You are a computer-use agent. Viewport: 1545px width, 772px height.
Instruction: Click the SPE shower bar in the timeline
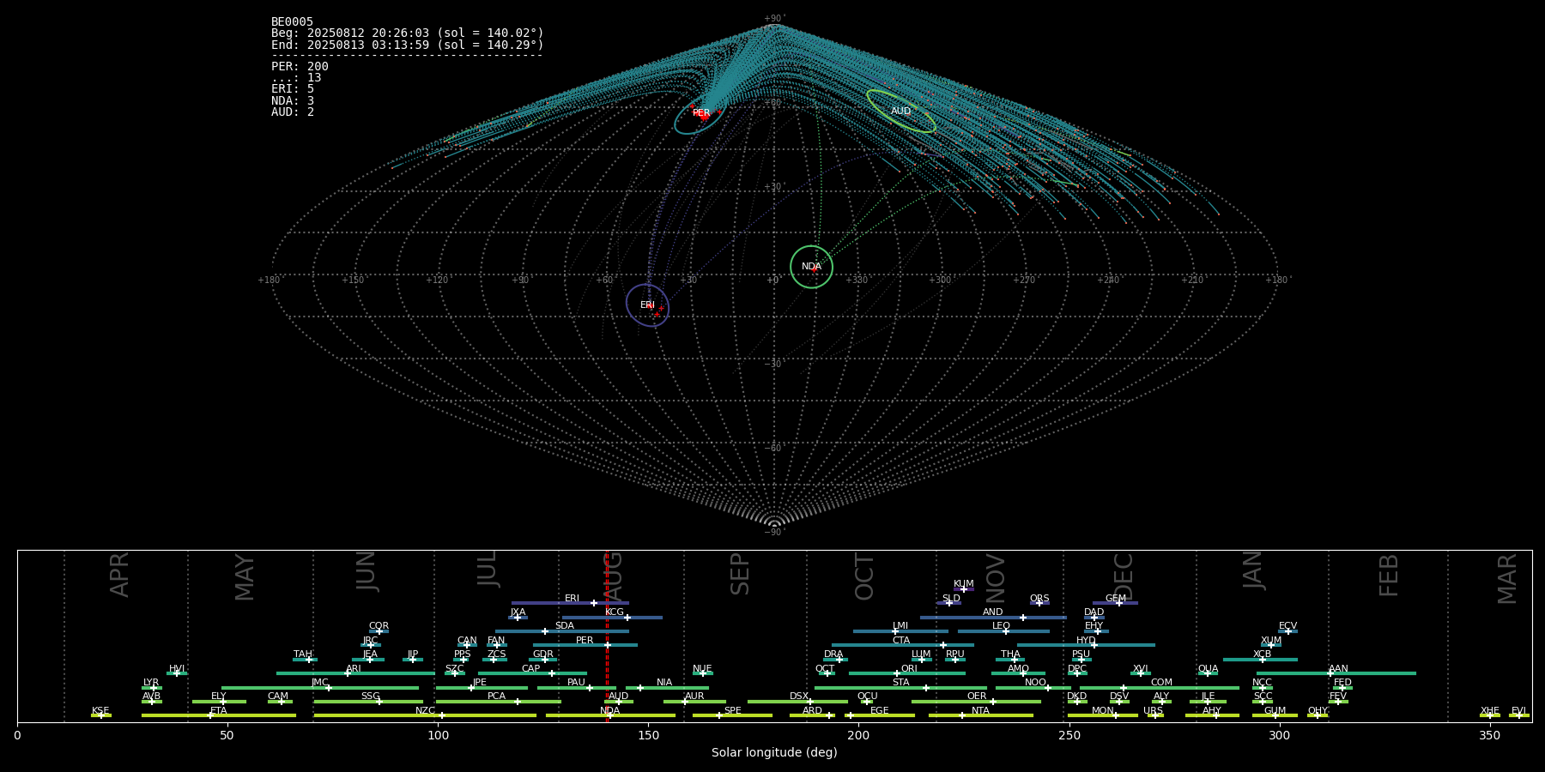tap(732, 715)
